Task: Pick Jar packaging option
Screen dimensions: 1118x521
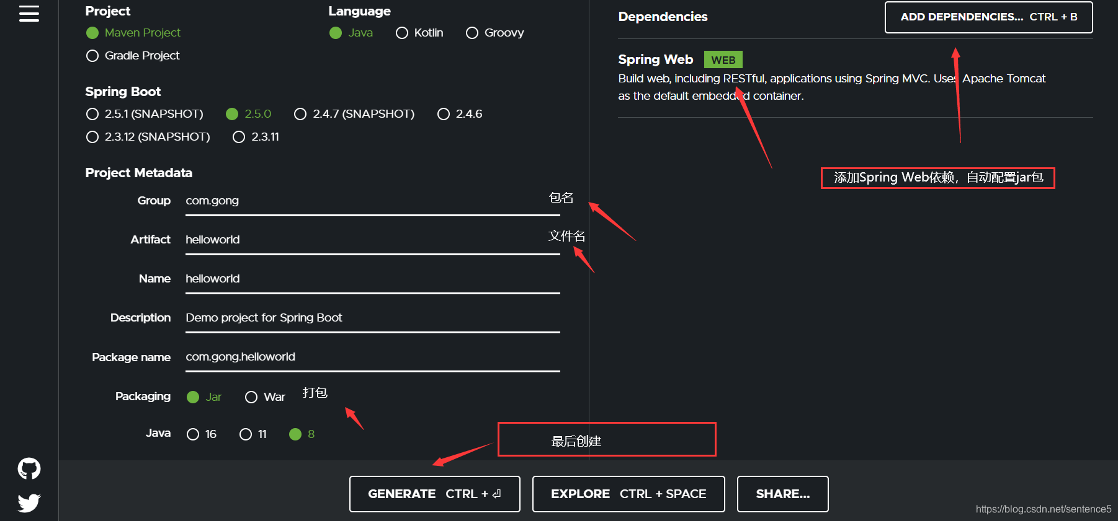Action: point(204,397)
